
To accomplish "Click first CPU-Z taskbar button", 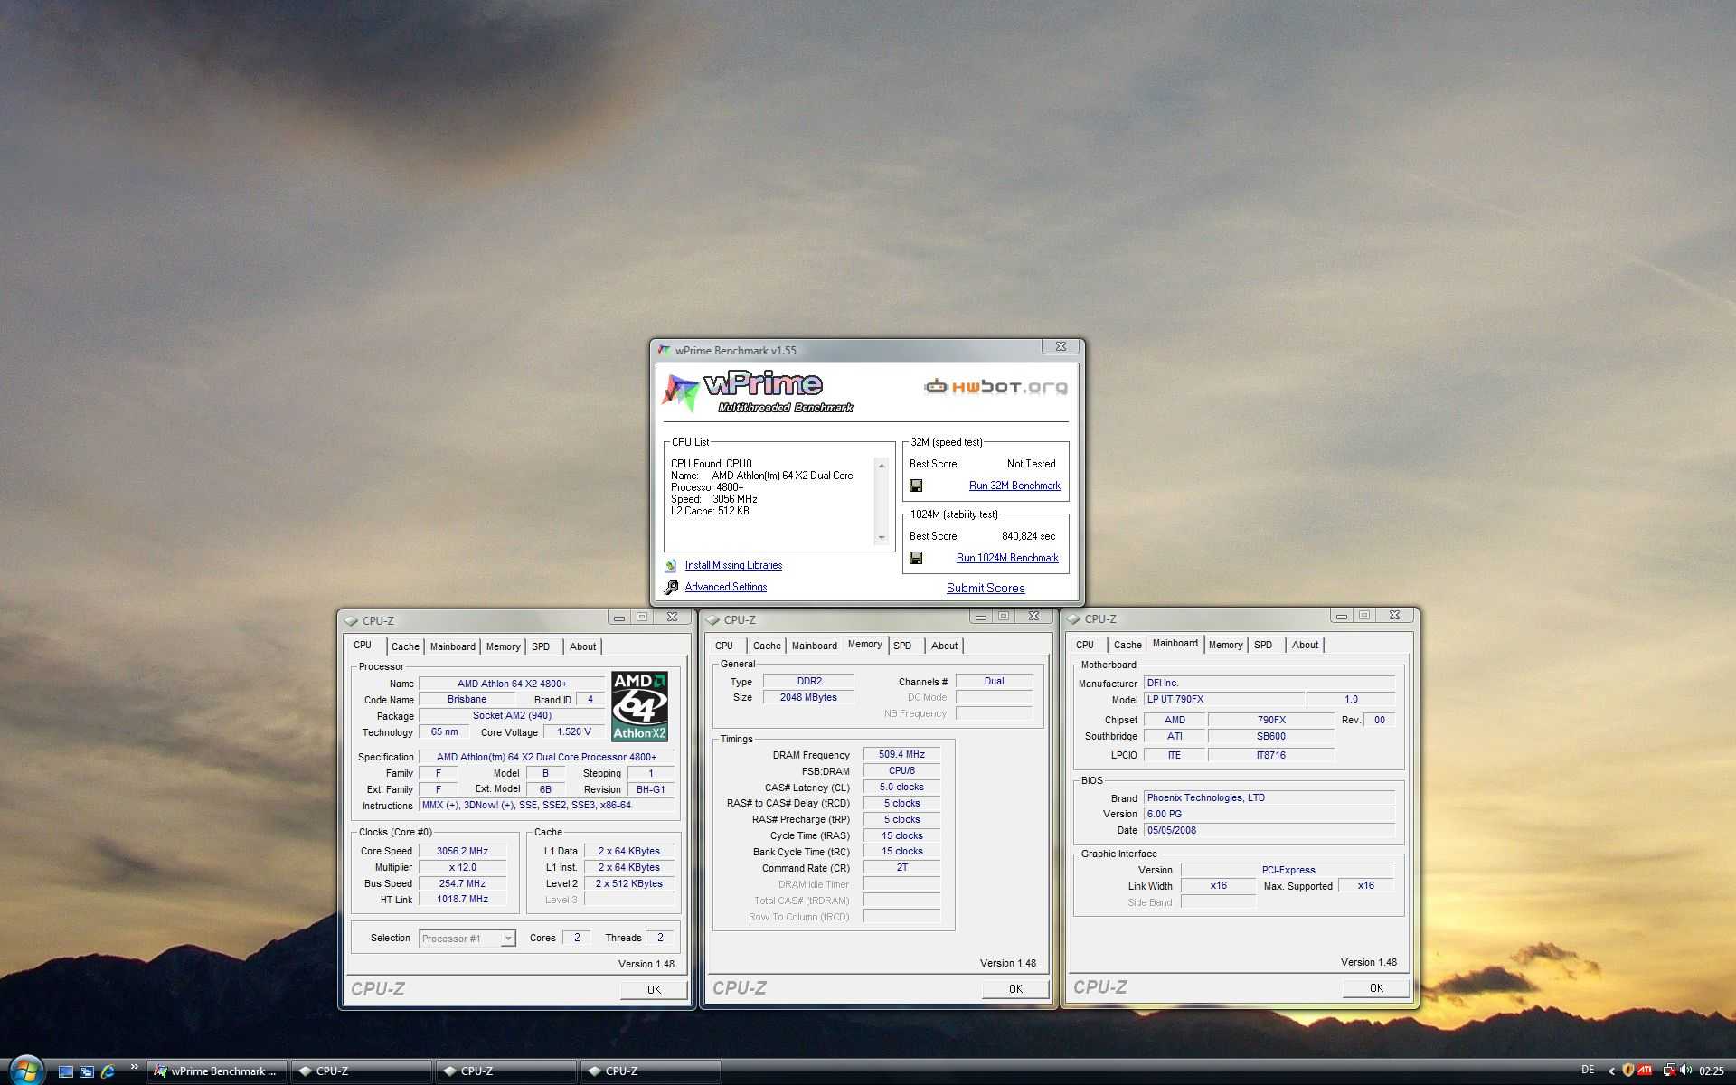I will pyautogui.click(x=362, y=1071).
